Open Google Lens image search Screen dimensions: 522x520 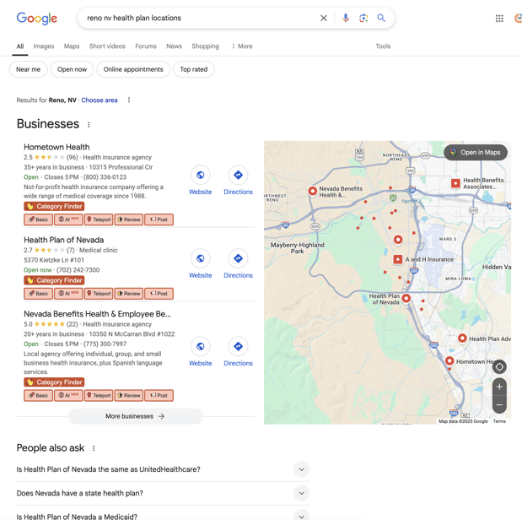pos(363,18)
